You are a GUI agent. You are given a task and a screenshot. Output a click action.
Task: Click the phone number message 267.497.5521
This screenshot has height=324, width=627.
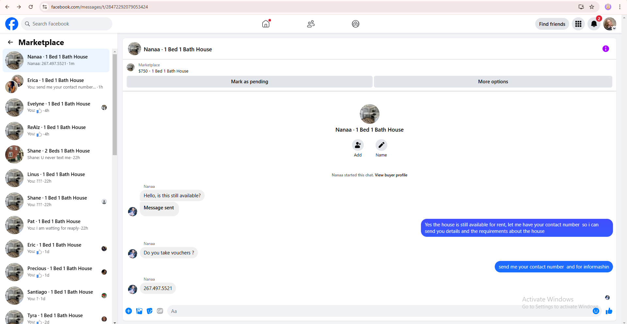tap(158, 288)
